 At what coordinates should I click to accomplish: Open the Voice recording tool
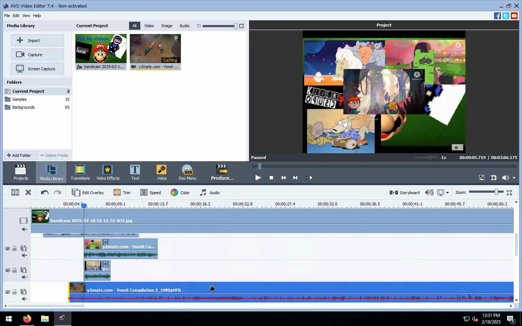162,172
